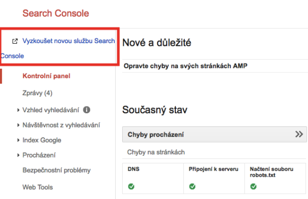Image resolution: width=308 pixels, height=199 pixels.
Task: Open Bezpečnostní problémy section
Action: [57, 170]
